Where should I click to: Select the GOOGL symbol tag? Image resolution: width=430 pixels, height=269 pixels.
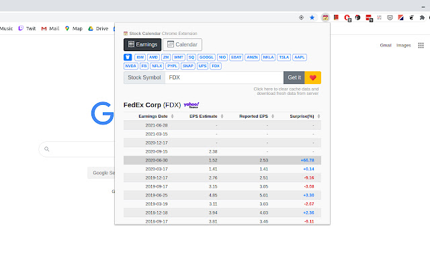[x=206, y=57]
